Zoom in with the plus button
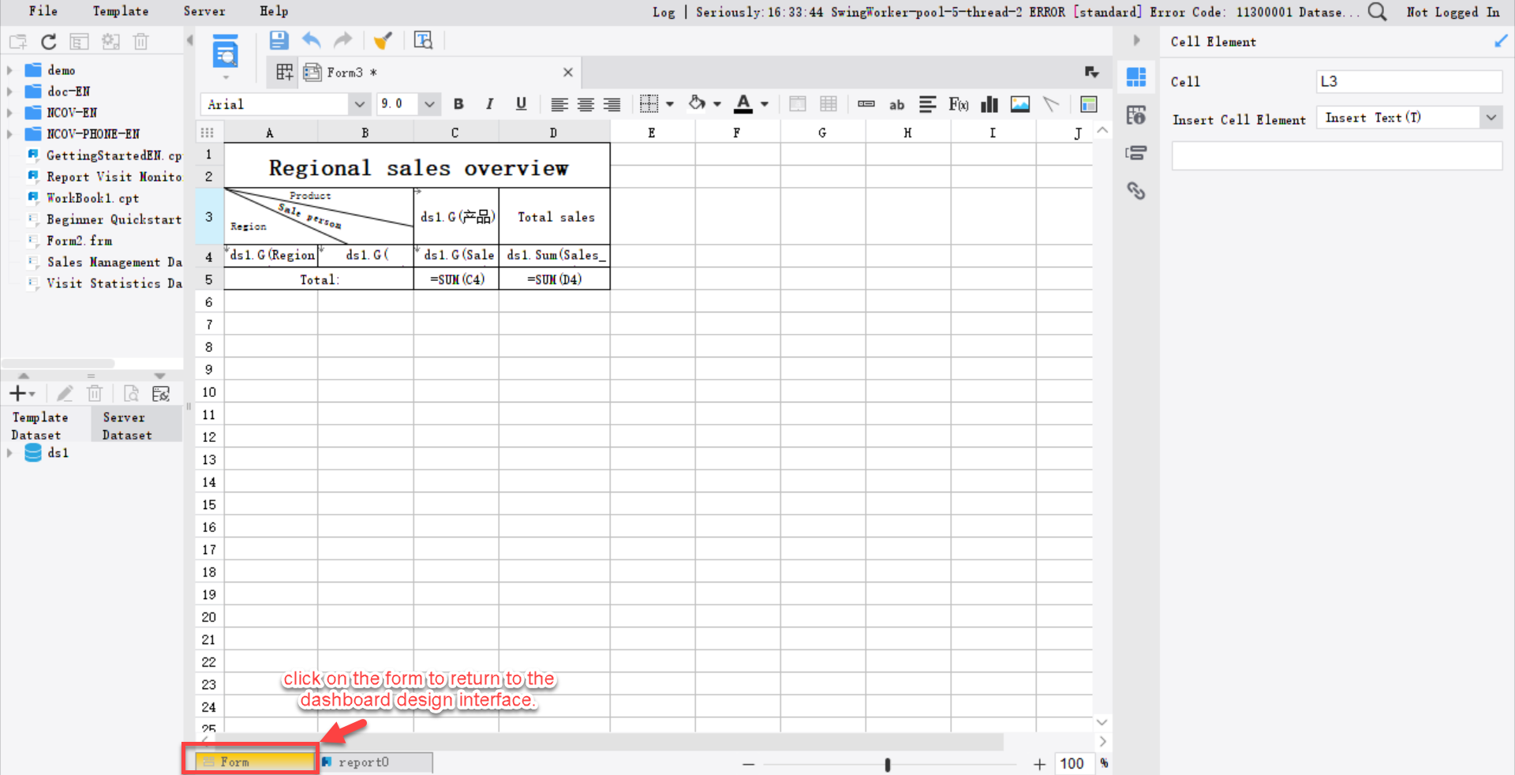The height and width of the screenshot is (775, 1515). tap(1039, 764)
